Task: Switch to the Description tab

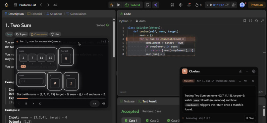Action: (x=14, y=14)
